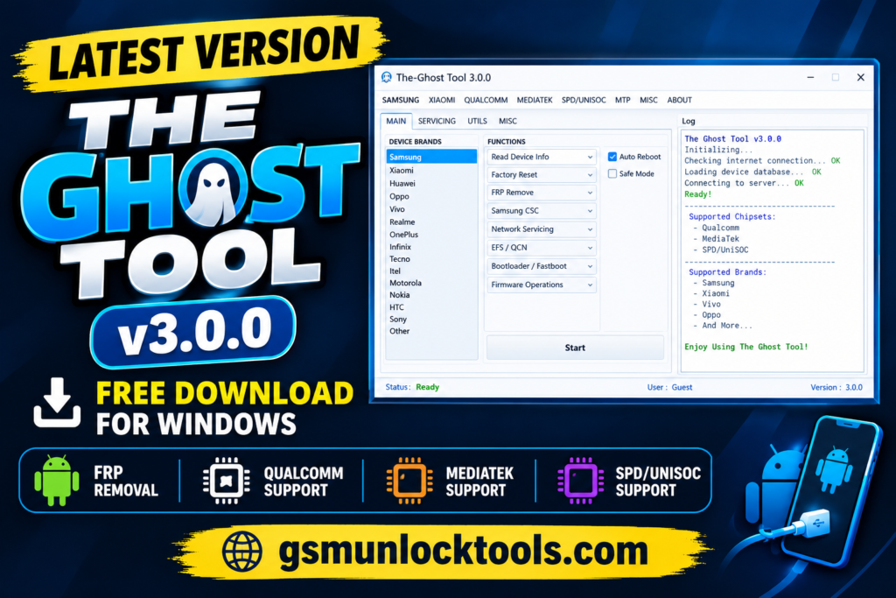Click the User Guest status entry

pos(669,387)
